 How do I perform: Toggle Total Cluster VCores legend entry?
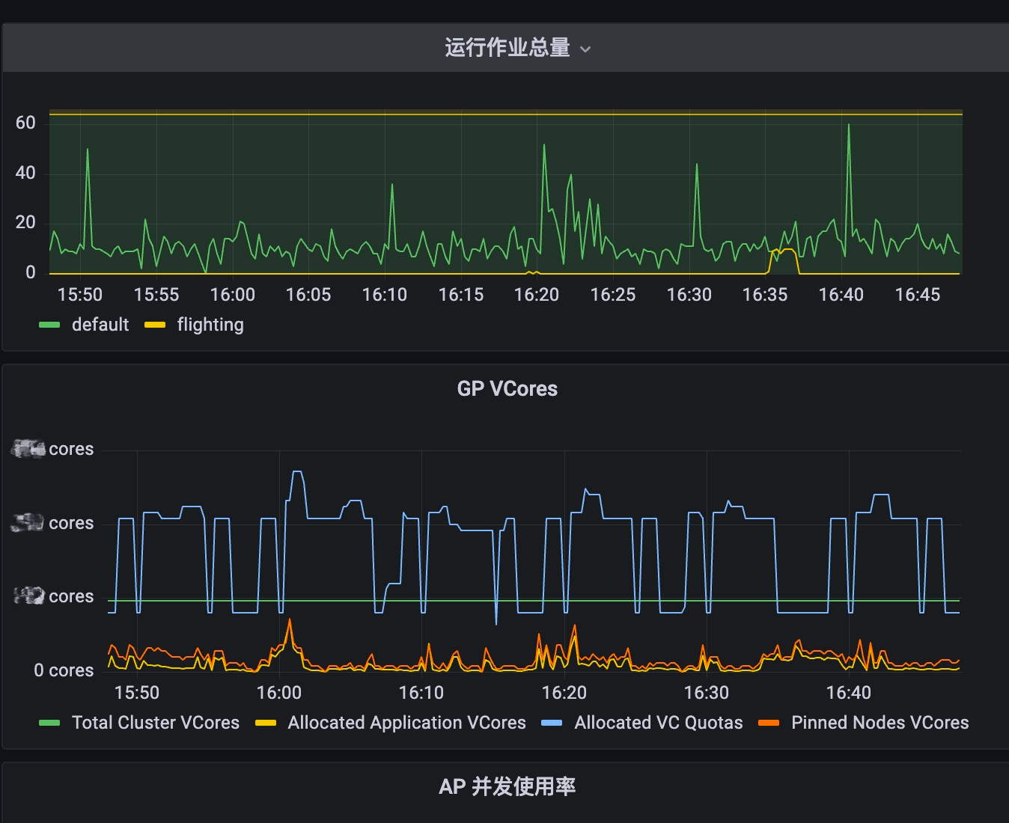pyautogui.click(x=156, y=723)
